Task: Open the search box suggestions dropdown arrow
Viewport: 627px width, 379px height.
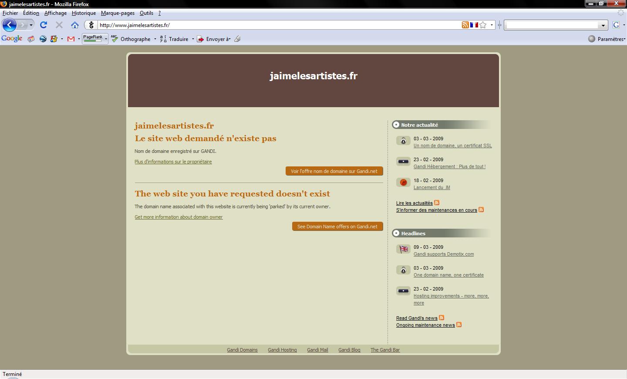Action: (603, 25)
